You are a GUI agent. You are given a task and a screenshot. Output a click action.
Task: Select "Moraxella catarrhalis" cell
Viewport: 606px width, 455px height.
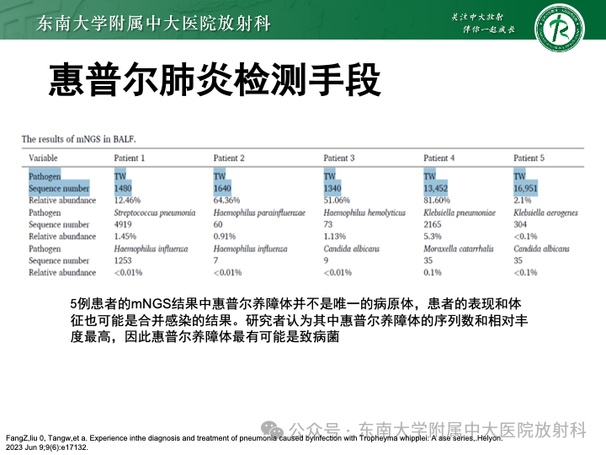coord(459,249)
